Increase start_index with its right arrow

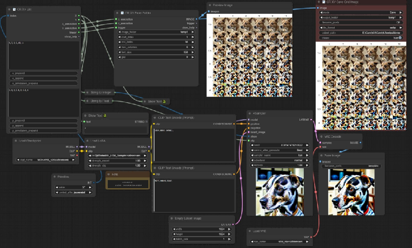coord(193,37)
